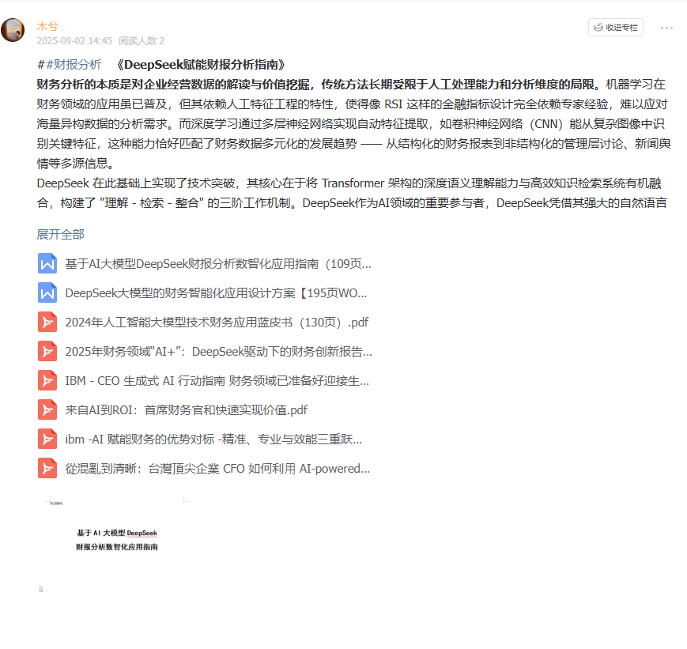687x649 pixels.
Task: Click Word icon for 基于AI大模型DeepSeek财报分析 file
Action: [x=47, y=263]
